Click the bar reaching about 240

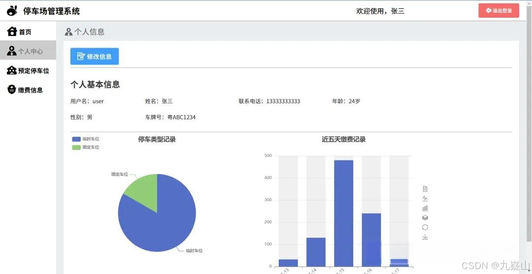point(371,240)
